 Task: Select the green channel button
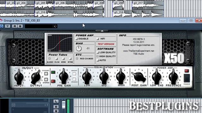53,72
